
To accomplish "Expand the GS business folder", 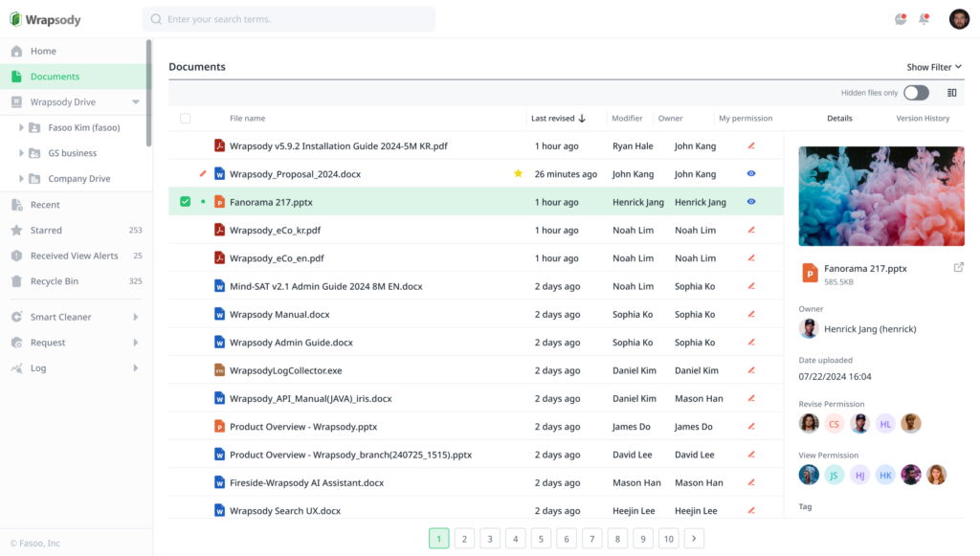I will click(21, 153).
